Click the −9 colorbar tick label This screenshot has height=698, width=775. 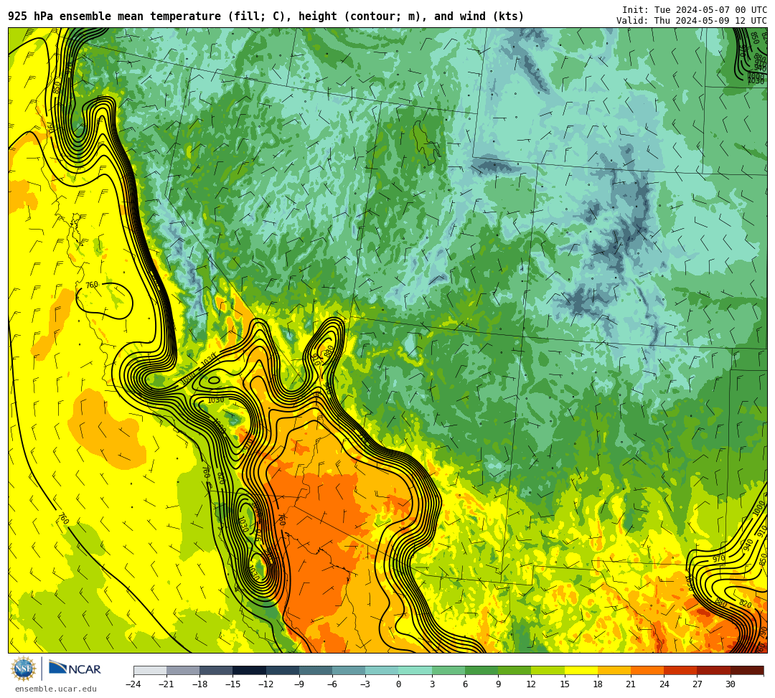click(299, 684)
